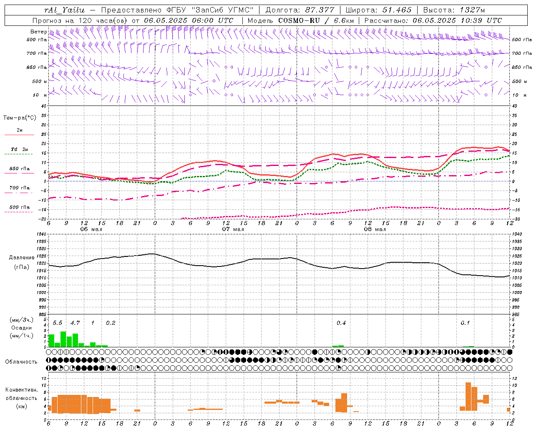Click the Тем-ра(°C) axis title
534x427 pixels.
pos(20,118)
